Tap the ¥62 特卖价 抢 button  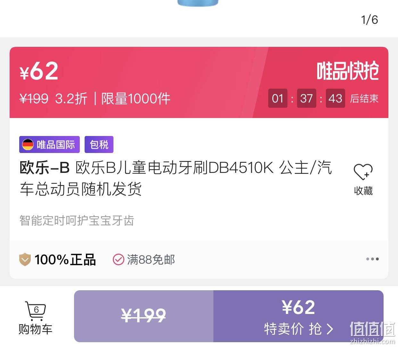(x=298, y=316)
